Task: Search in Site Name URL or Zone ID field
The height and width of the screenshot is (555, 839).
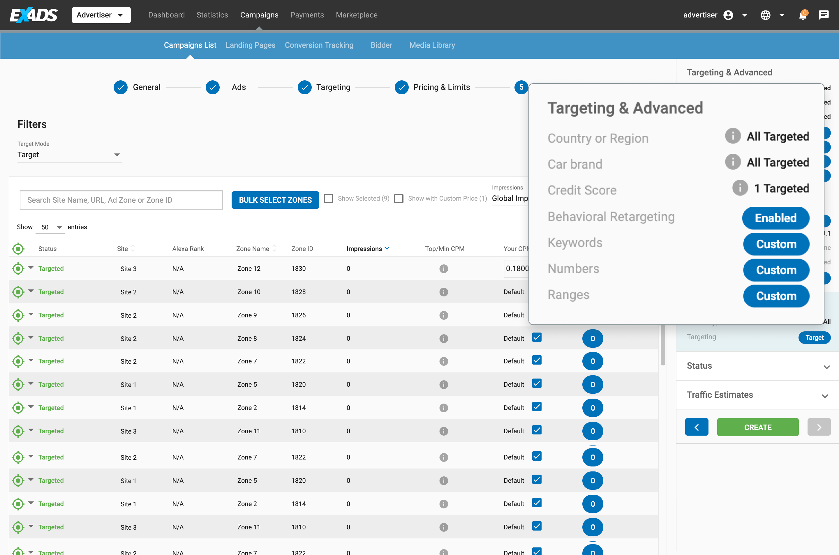Action: pos(121,199)
